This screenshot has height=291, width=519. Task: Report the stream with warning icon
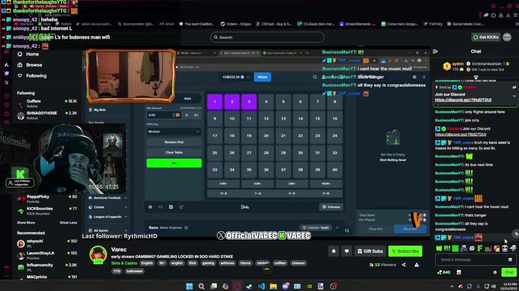tap(416, 265)
